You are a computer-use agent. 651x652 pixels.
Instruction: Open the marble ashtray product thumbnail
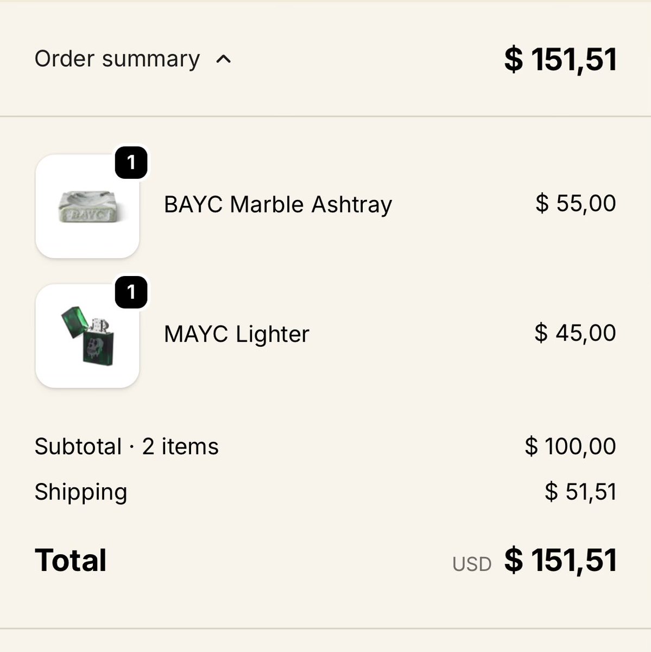click(x=87, y=206)
